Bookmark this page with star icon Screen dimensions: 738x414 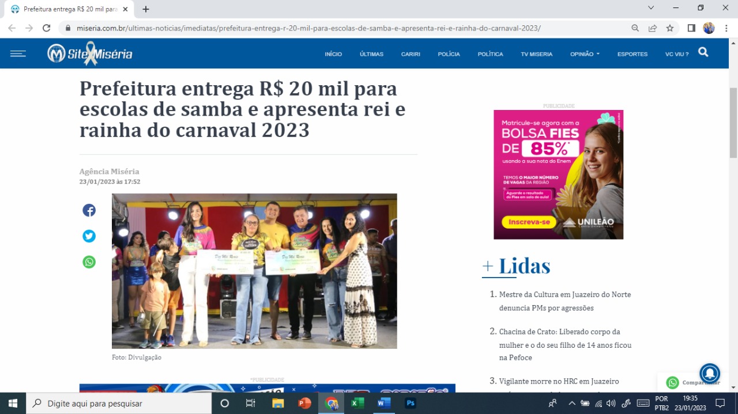coord(670,28)
